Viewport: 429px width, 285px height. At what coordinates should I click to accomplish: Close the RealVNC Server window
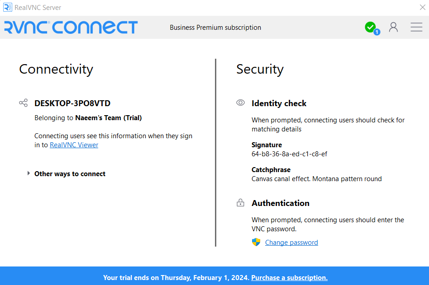coord(423,7)
